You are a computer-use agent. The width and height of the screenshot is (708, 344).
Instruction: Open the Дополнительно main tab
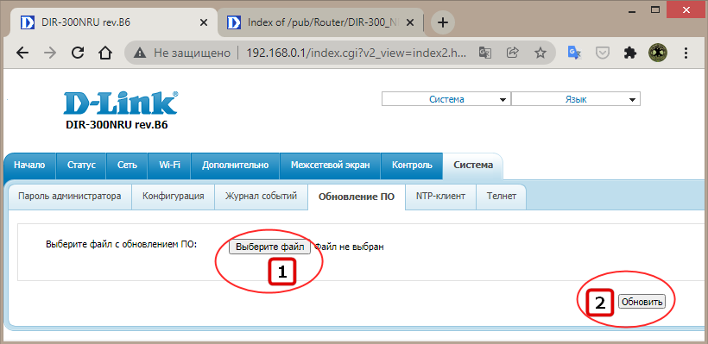click(235, 166)
